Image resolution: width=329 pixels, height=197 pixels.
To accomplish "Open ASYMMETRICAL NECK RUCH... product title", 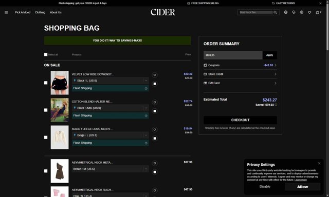I will pyautogui.click(x=93, y=190).
